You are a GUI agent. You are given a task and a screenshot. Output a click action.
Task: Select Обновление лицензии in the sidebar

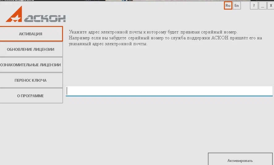pyautogui.click(x=31, y=50)
